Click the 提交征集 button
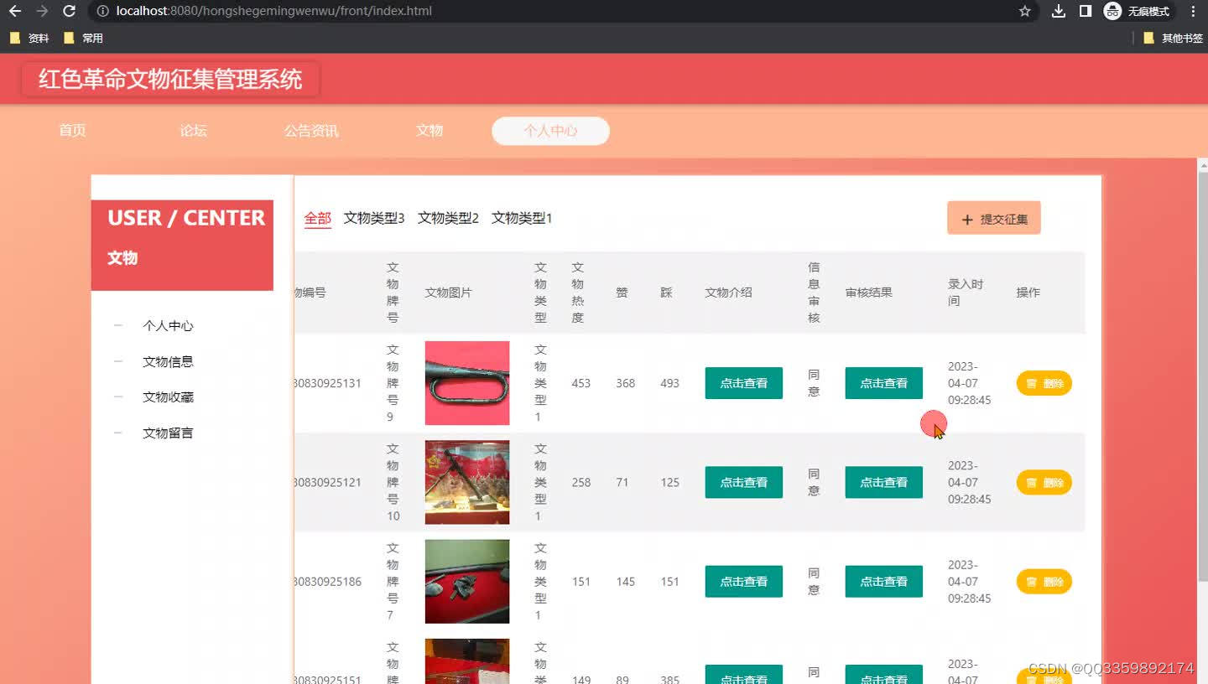The width and height of the screenshot is (1208, 684). pos(994,218)
